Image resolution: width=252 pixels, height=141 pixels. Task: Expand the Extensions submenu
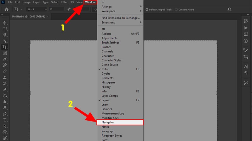click(120, 23)
